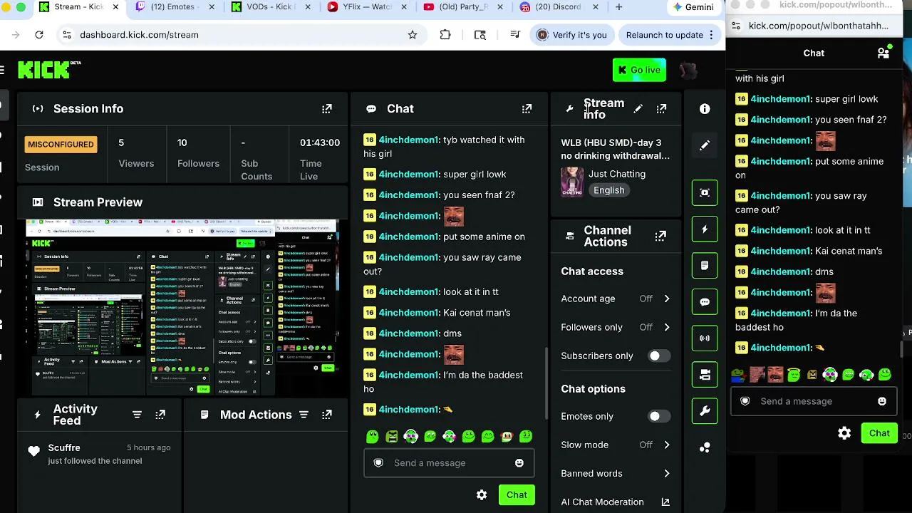Click the Just Chatting category thumbnail

point(572,182)
